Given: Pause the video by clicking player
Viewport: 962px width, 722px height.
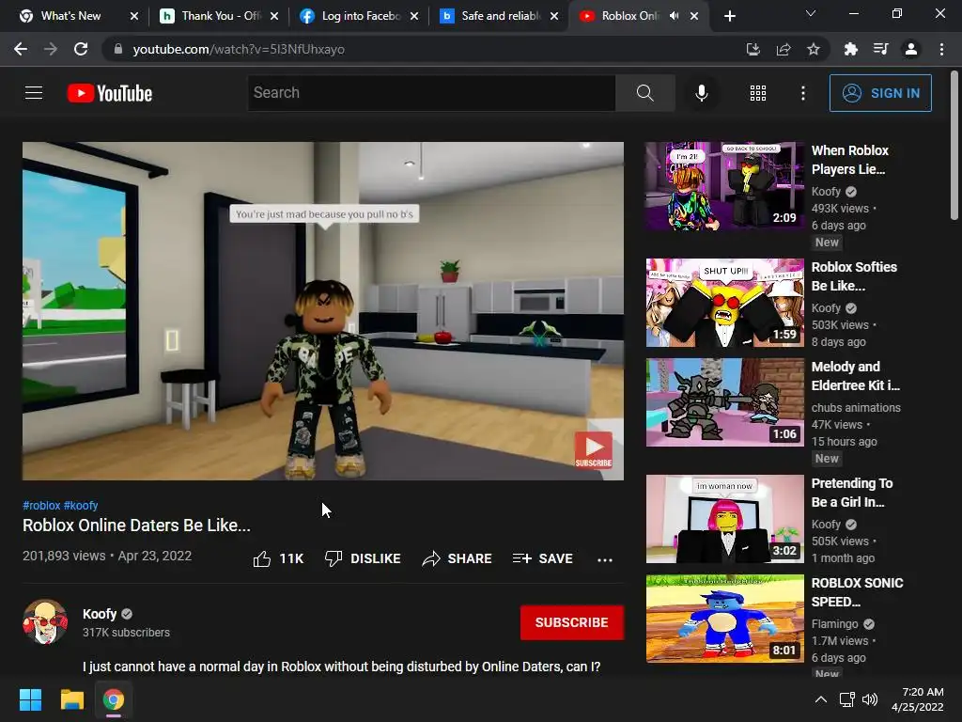Looking at the screenshot, I should click(x=323, y=310).
